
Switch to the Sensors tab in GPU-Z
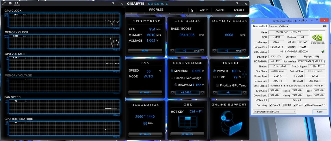tap(273, 26)
